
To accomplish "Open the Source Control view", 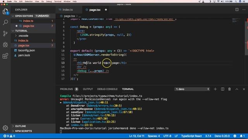I will tap(5, 34).
